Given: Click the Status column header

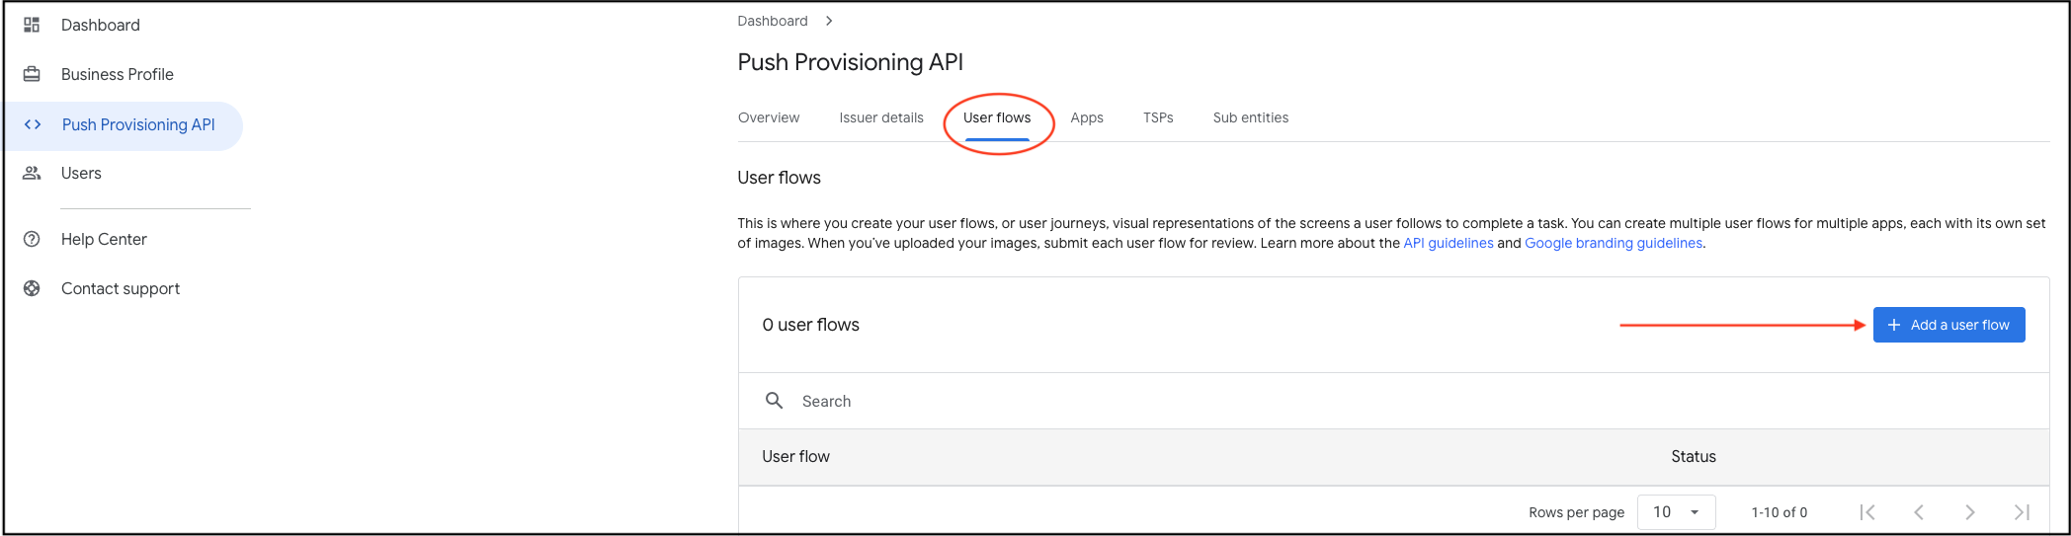Looking at the screenshot, I should click(x=1694, y=456).
